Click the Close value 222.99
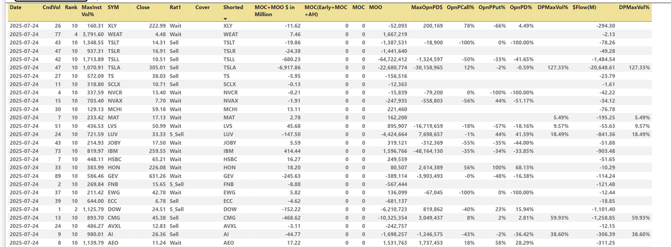Image resolution: width=671 pixels, height=247 pixels. (x=157, y=26)
